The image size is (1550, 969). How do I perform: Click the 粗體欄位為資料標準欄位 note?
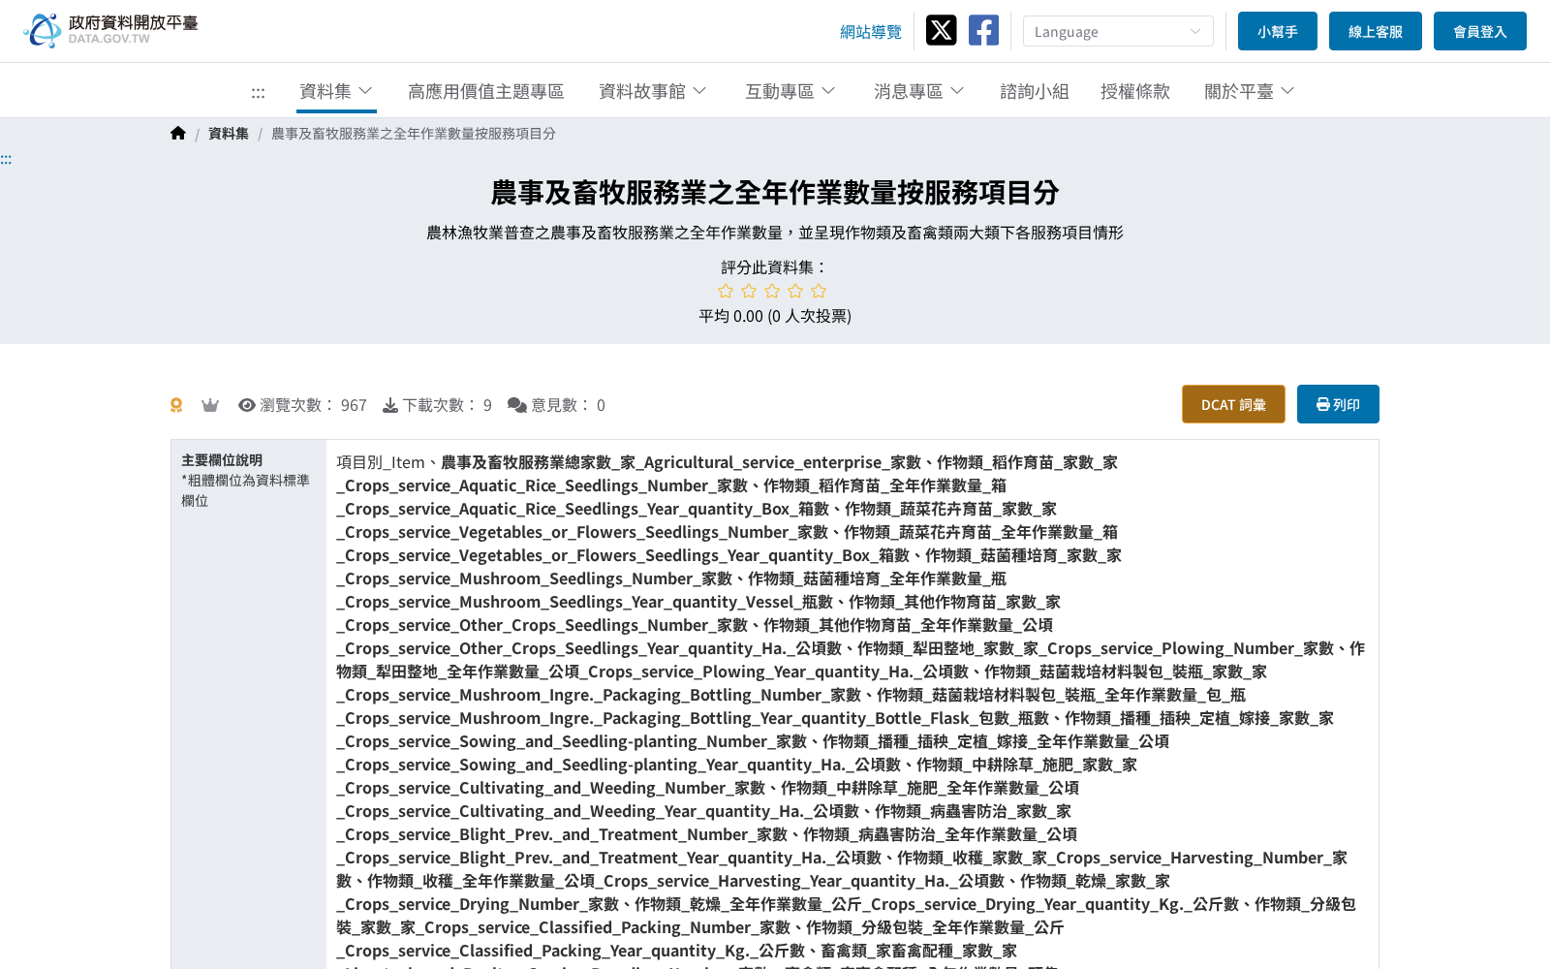pos(245,490)
